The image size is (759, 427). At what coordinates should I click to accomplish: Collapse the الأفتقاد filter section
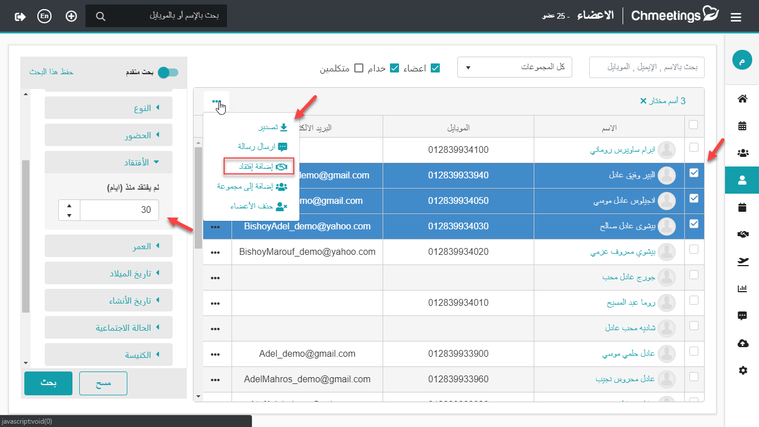109,162
